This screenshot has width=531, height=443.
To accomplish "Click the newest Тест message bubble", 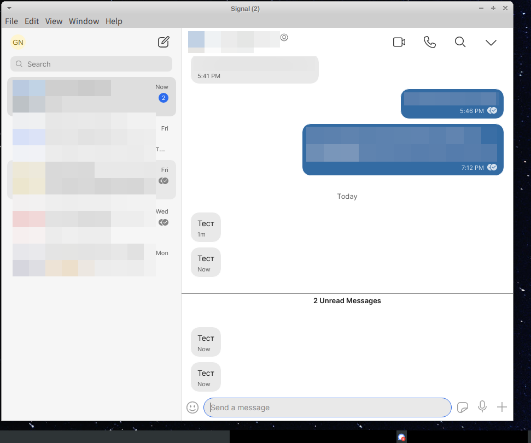I will point(206,376).
